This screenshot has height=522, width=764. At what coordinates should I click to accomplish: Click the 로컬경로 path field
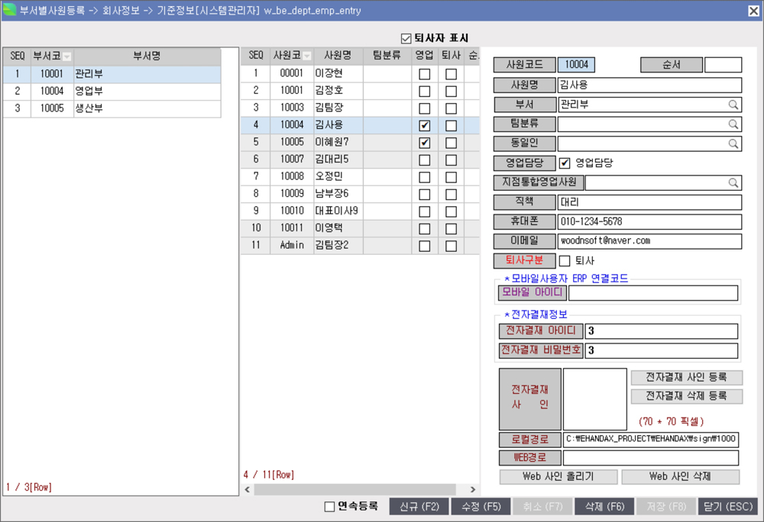(650, 440)
